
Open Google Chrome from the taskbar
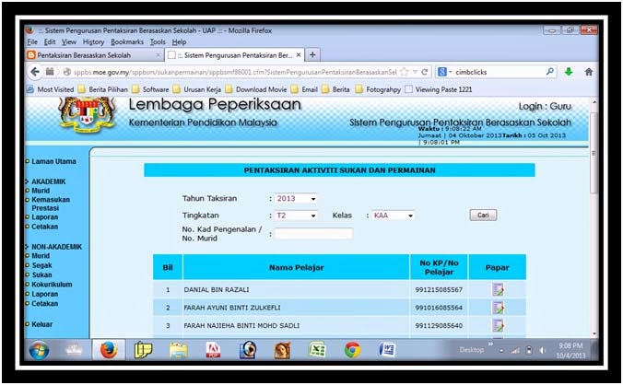tap(352, 350)
